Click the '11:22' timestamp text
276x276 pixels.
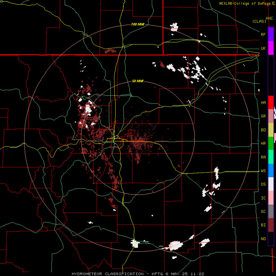[197, 274]
